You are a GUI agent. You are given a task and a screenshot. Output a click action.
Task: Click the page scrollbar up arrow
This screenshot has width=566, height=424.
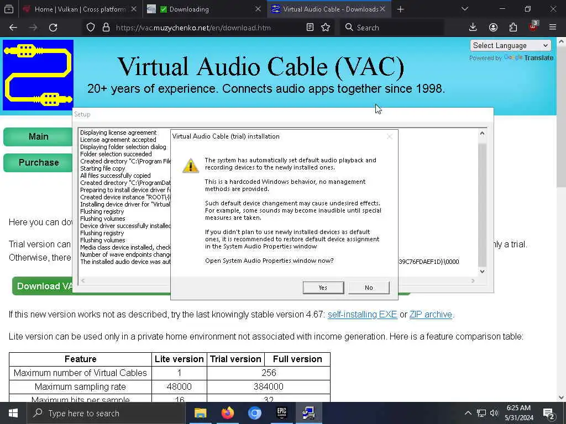click(561, 42)
